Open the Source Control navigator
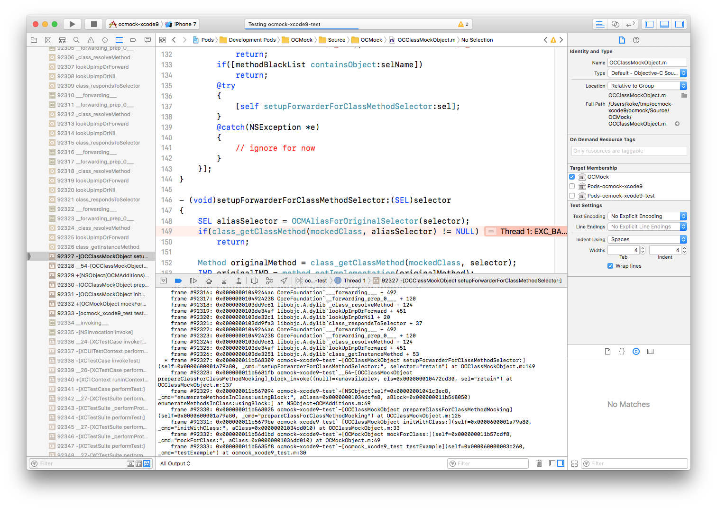 (48, 40)
